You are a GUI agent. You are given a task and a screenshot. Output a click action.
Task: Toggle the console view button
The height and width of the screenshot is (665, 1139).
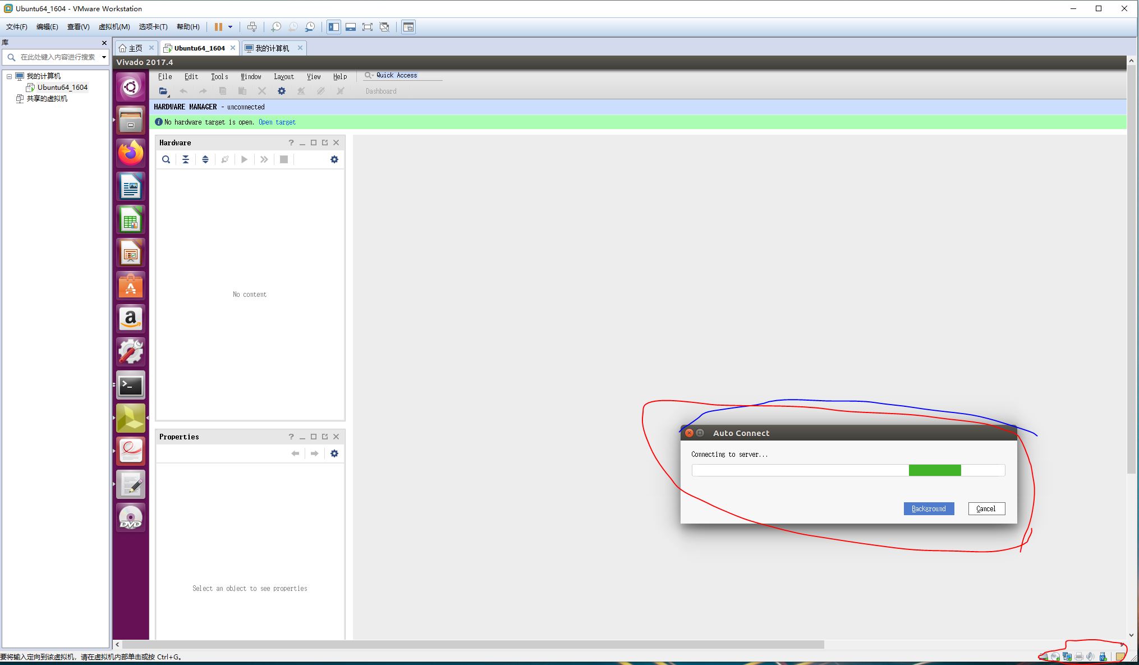tap(408, 27)
